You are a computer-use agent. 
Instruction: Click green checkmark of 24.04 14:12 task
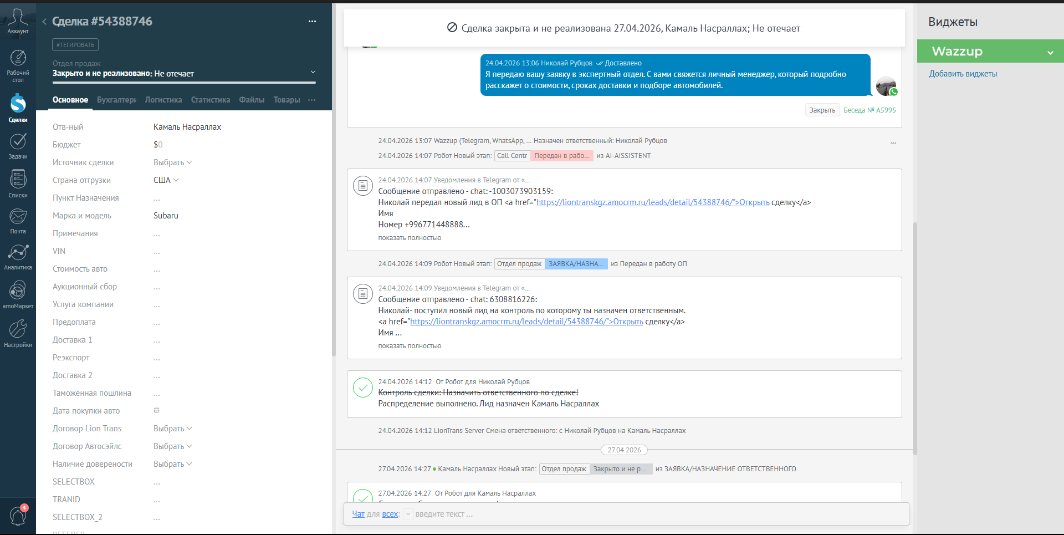363,388
